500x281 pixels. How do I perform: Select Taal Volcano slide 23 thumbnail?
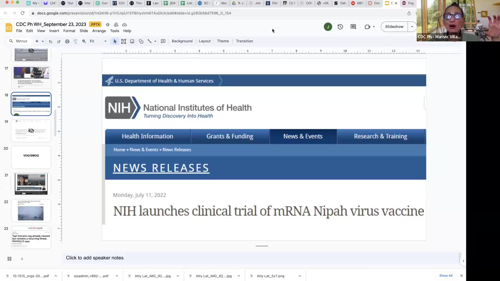pyautogui.click(x=31, y=237)
